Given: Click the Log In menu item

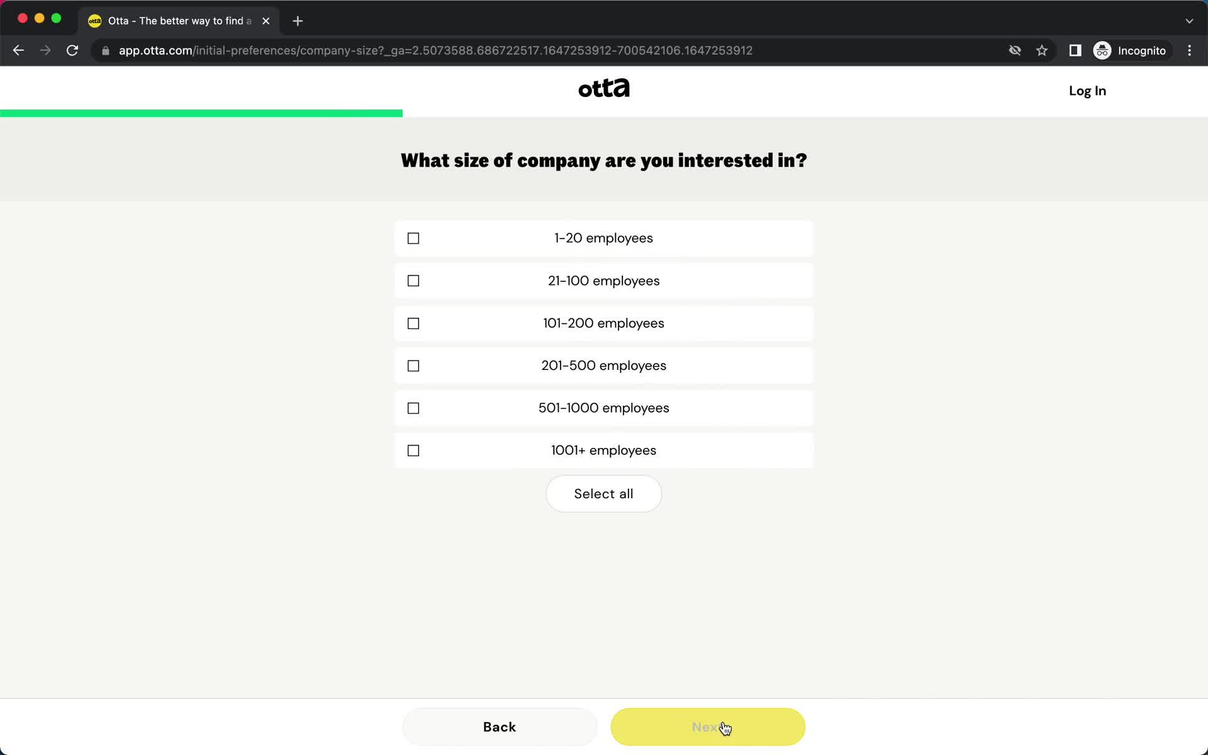Looking at the screenshot, I should pos(1088,91).
